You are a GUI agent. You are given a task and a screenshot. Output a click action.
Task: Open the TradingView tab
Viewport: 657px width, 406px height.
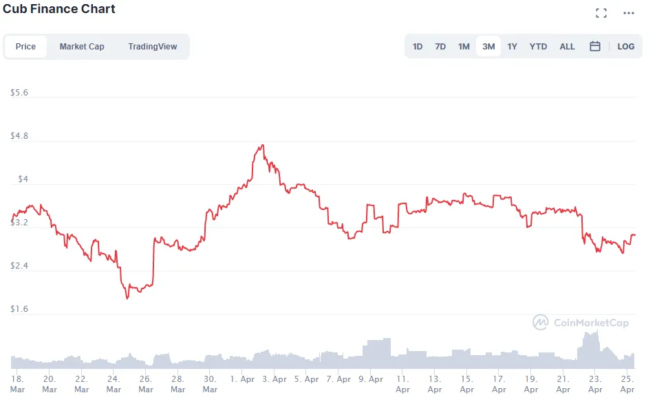pos(152,47)
